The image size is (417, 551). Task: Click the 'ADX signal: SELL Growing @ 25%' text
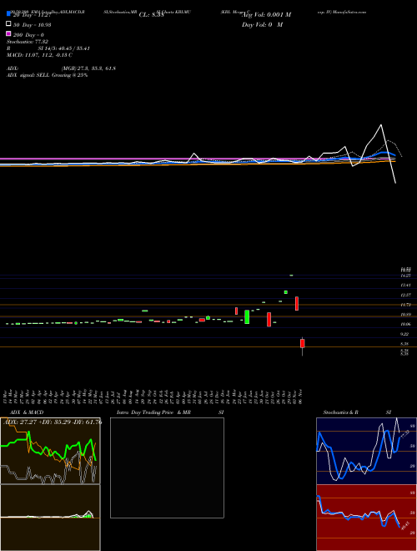tap(47, 75)
